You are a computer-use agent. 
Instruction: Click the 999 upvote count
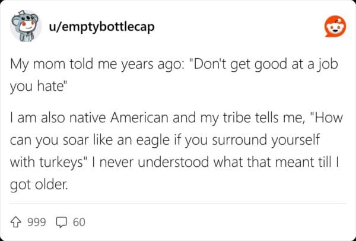pyautogui.click(x=37, y=223)
